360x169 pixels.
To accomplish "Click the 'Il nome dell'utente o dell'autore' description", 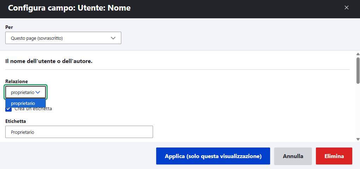I will point(49,61).
